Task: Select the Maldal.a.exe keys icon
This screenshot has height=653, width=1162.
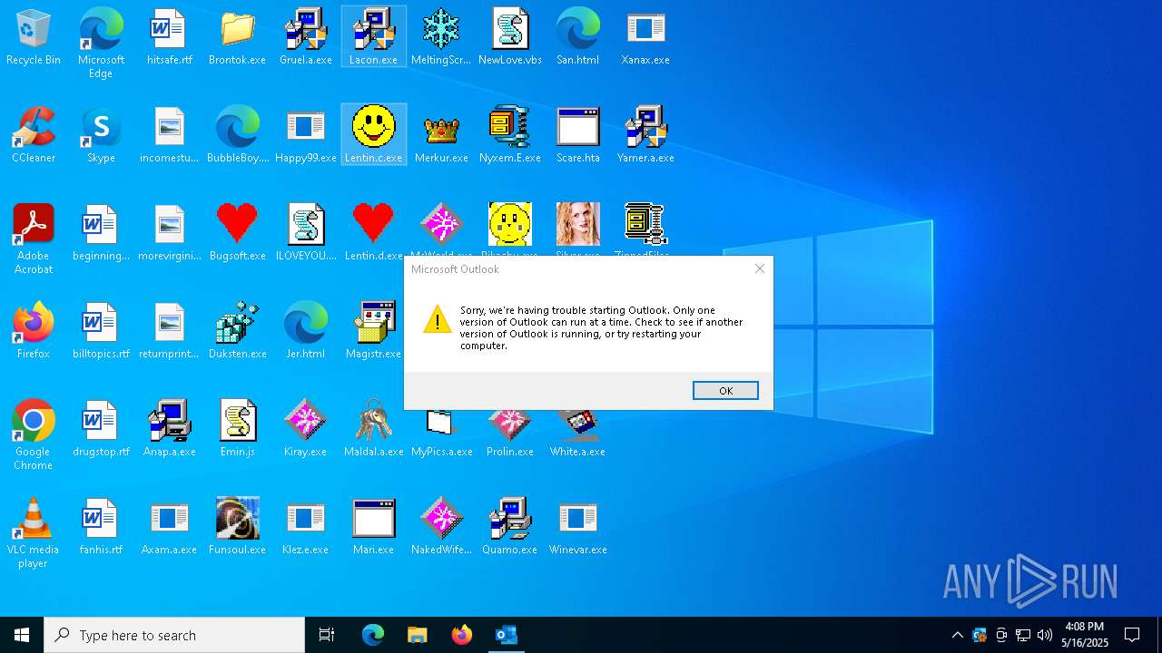Action: (373, 430)
